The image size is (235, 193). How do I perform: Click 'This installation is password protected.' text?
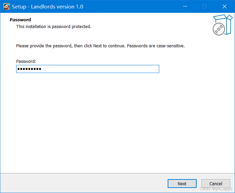(x=54, y=27)
